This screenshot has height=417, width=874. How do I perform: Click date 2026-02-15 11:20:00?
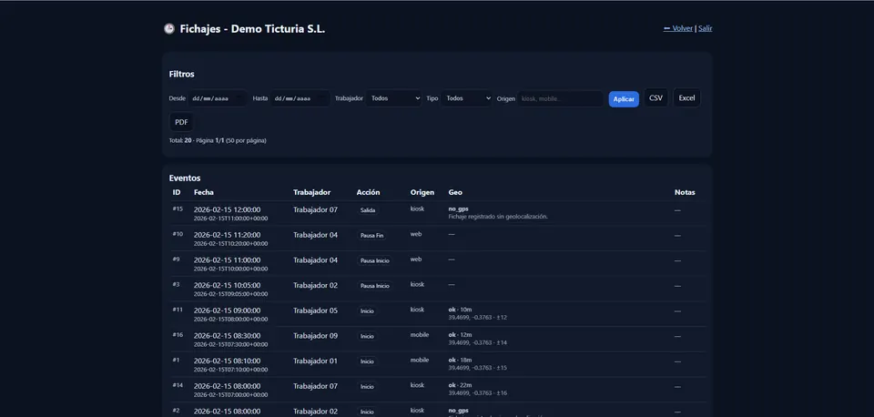tap(227, 235)
